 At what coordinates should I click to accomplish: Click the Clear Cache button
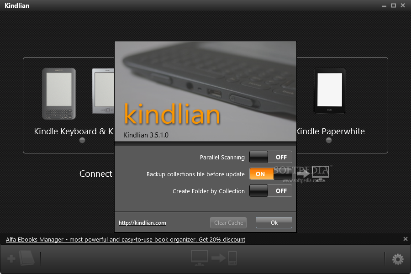pyautogui.click(x=228, y=222)
